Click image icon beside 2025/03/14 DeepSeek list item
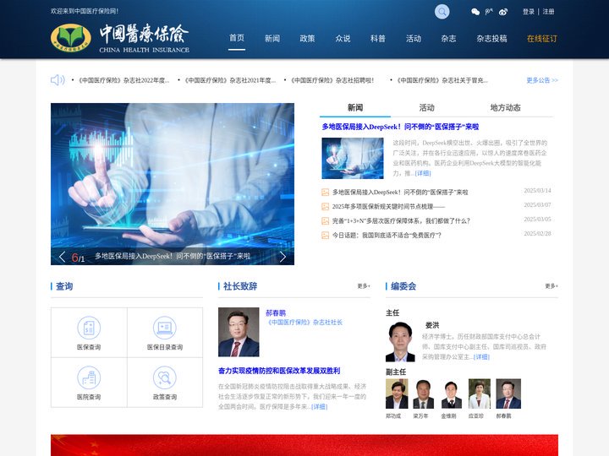609x456 pixels. pyautogui.click(x=325, y=193)
